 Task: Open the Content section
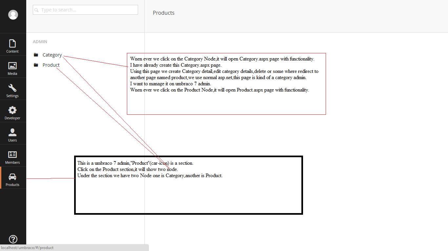(12, 46)
